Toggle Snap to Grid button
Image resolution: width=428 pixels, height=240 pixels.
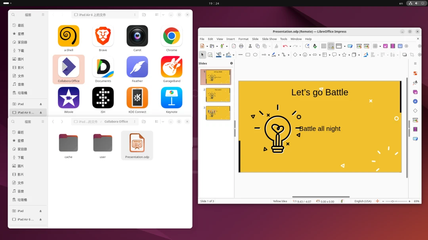click(x=331, y=46)
